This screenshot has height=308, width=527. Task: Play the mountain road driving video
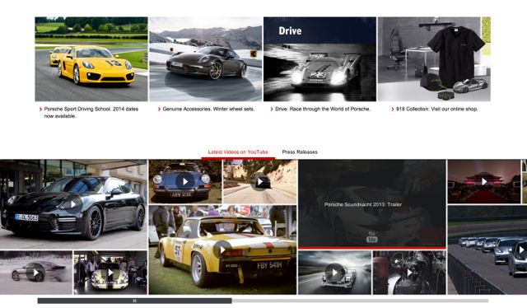[x=260, y=182]
